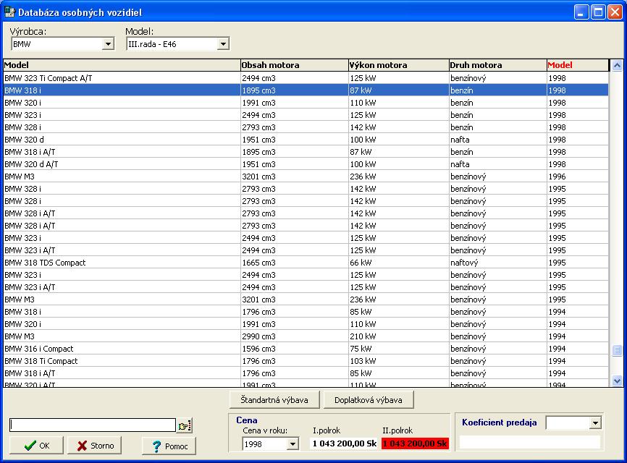627x463 pixels.
Task: Open the Výrobca manufacturer dropdown
Action: (x=108, y=44)
